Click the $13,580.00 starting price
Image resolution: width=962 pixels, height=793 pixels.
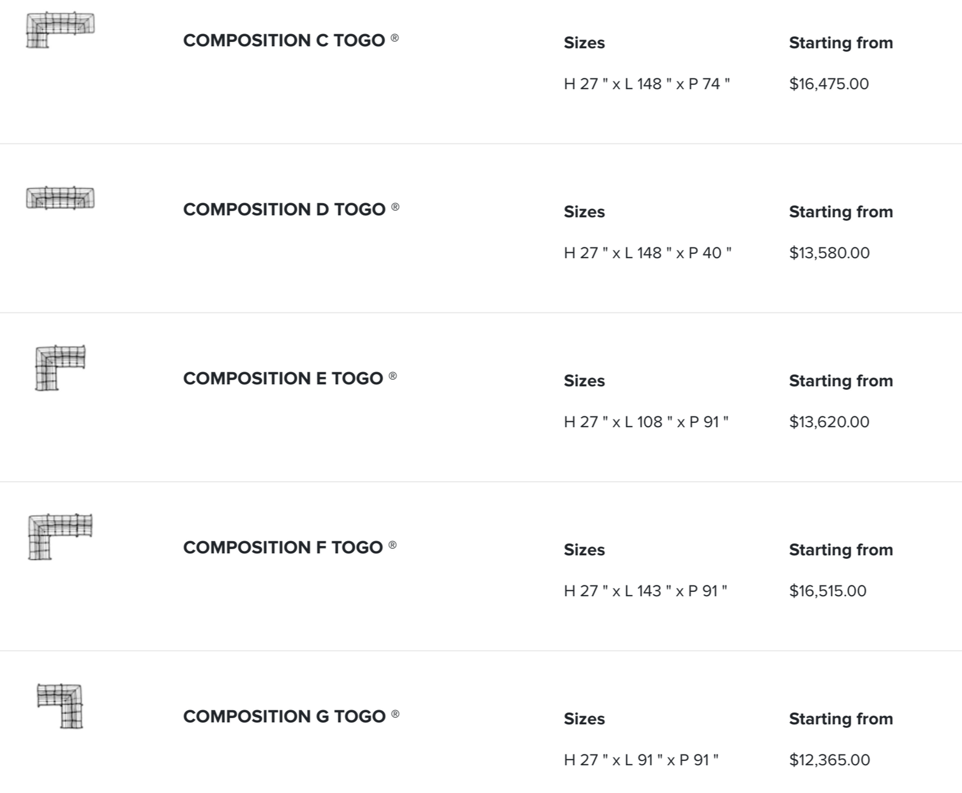click(830, 253)
